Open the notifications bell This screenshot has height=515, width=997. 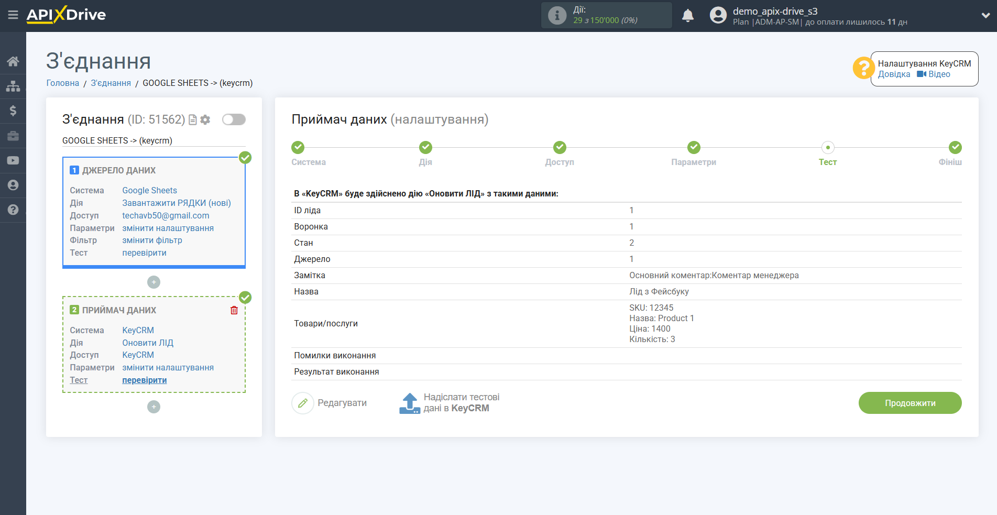pos(688,15)
